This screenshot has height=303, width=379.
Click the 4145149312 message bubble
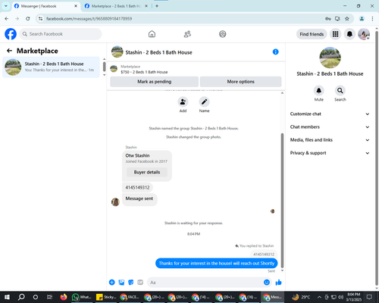[x=137, y=187]
